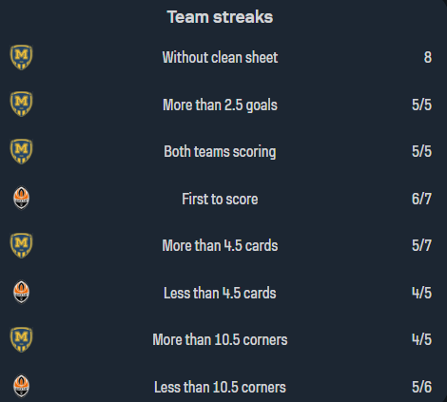Image resolution: width=447 pixels, height=402 pixels.
Task: Click the Shakhtar crest beside Less than 10.5 corners
Action: [21, 387]
